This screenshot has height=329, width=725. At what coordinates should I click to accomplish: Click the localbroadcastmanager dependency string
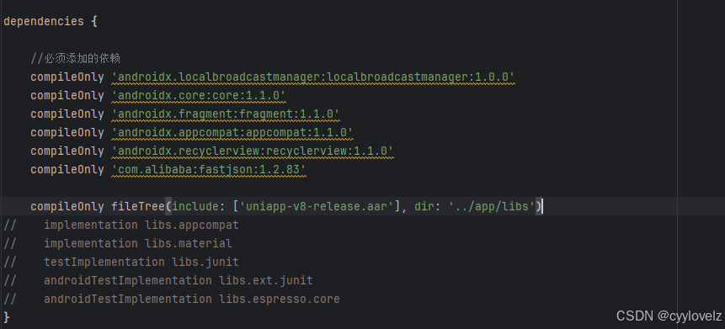coord(313,77)
